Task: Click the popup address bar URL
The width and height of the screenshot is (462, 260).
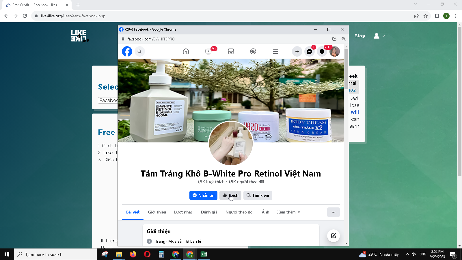Action: coord(151,39)
